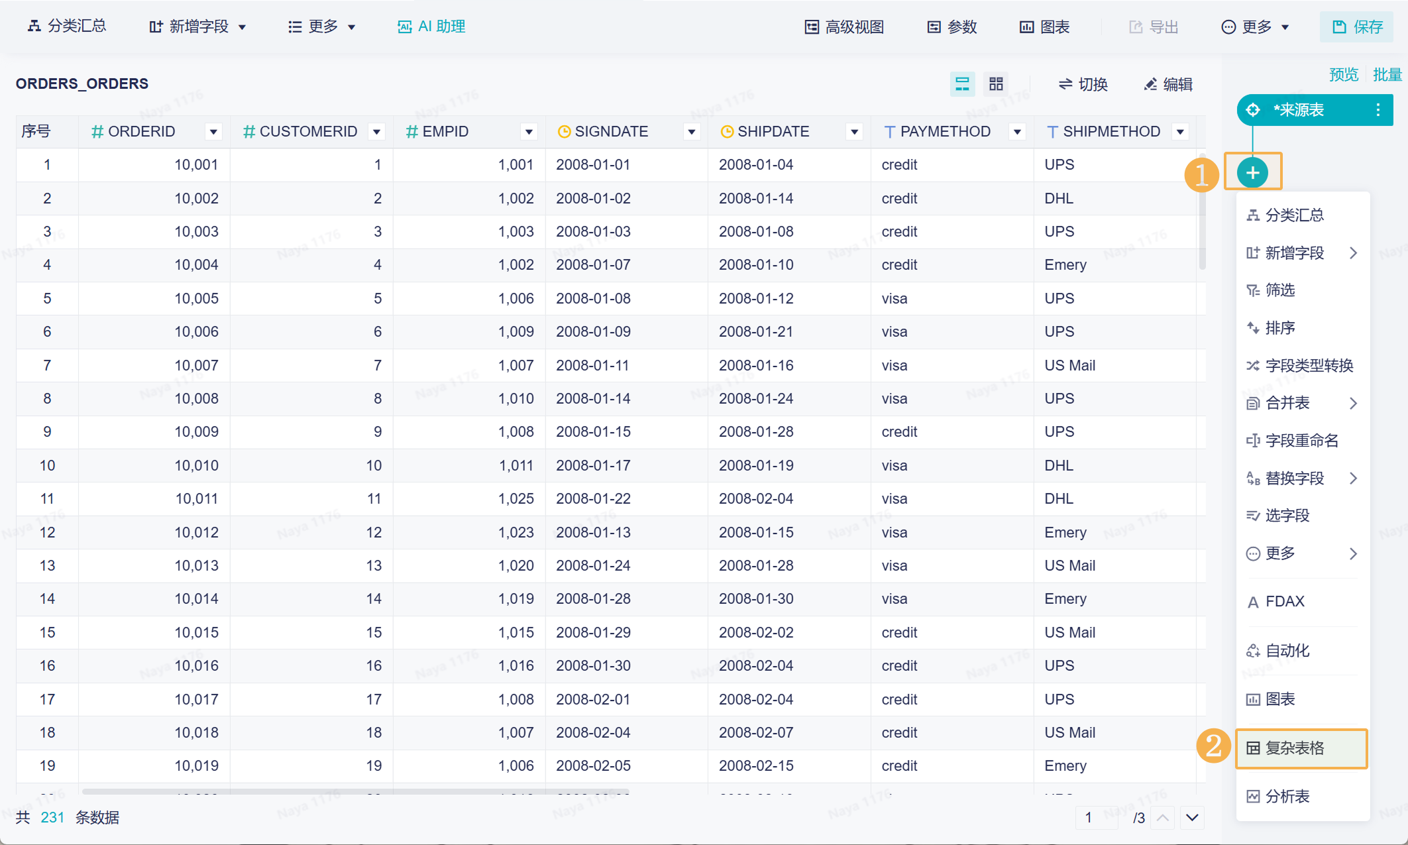Viewport: 1408px width, 845px height.
Task: Click the plus add-step button
Action: coord(1252,173)
